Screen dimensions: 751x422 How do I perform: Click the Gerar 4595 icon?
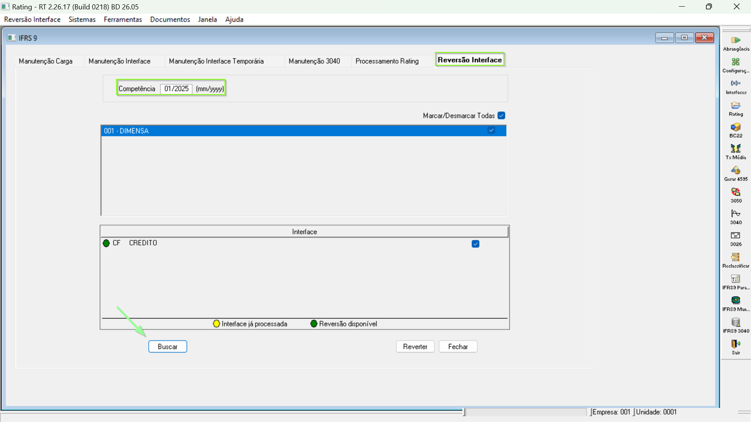736,171
